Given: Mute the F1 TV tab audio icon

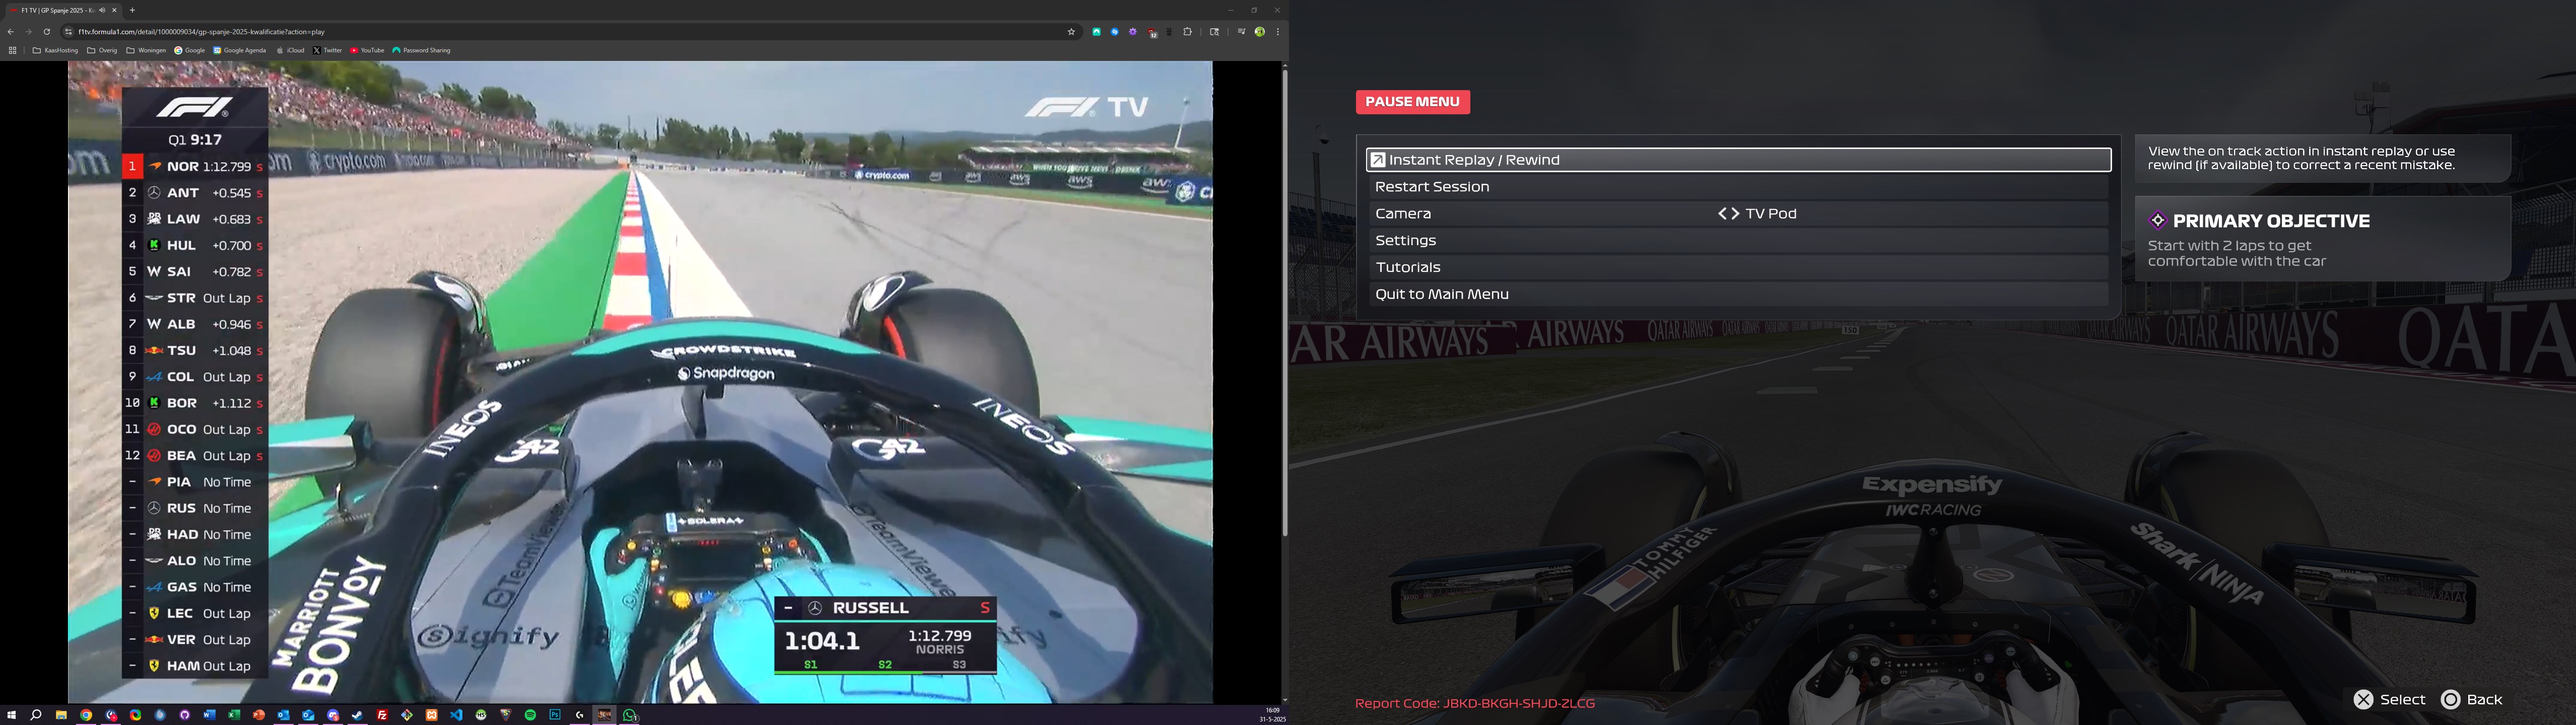Looking at the screenshot, I should pos(102,10).
